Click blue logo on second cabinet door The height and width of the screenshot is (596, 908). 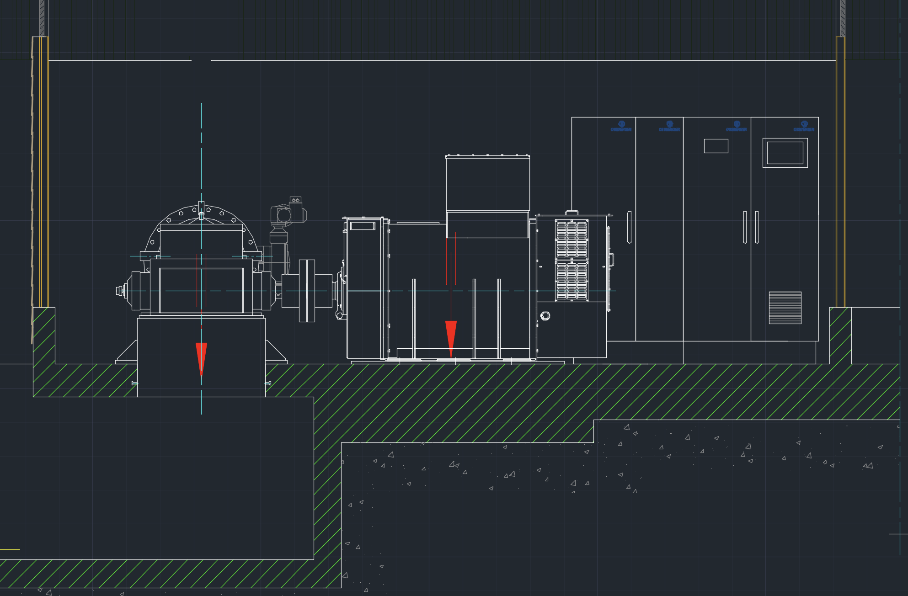(669, 126)
